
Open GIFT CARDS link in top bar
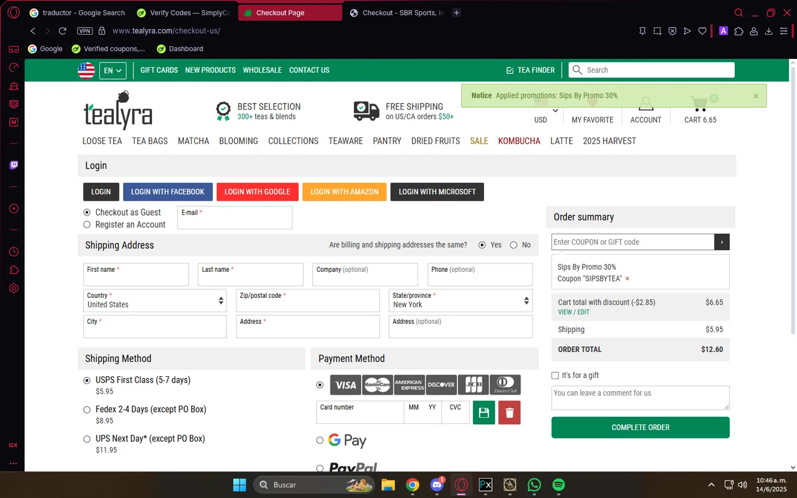click(159, 70)
